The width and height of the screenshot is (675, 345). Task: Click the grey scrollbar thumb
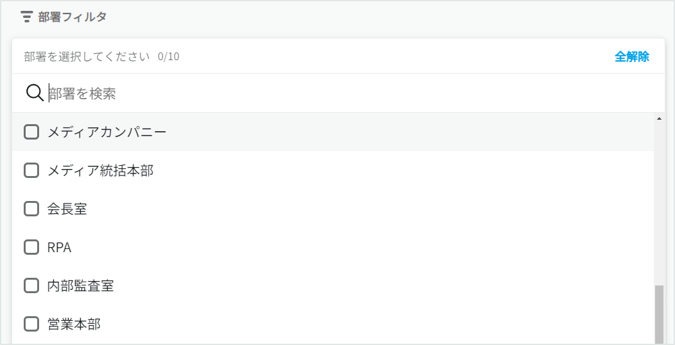[x=659, y=314]
